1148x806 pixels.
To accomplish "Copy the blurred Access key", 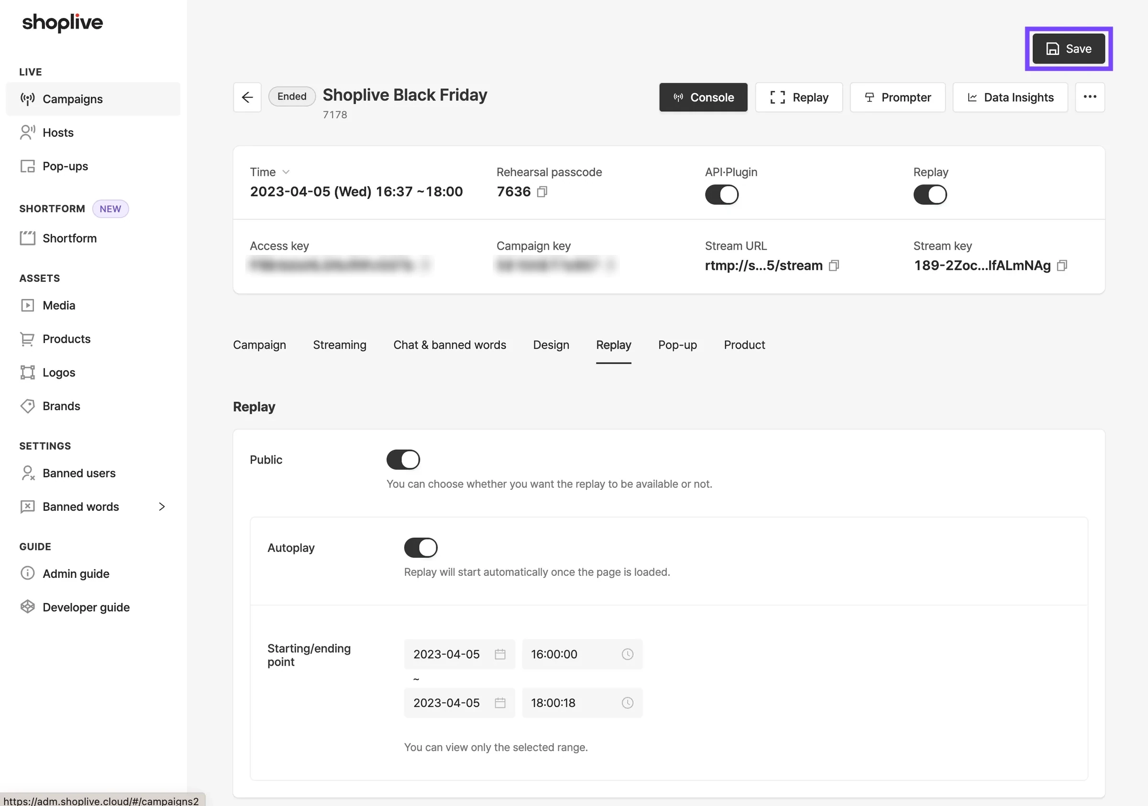I will pos(425,265).
